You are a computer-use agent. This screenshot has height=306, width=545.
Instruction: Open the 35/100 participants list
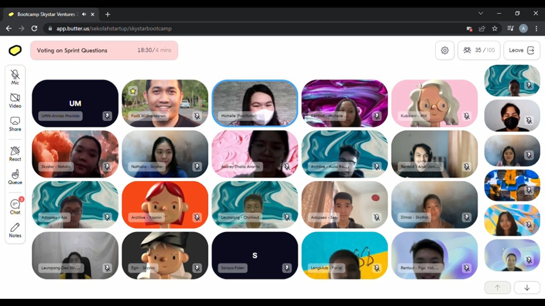[x=479, y=50]
